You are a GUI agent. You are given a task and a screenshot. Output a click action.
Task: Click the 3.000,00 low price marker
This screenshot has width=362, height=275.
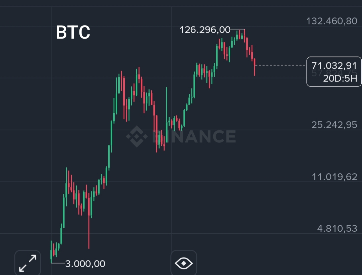point(85,264)
